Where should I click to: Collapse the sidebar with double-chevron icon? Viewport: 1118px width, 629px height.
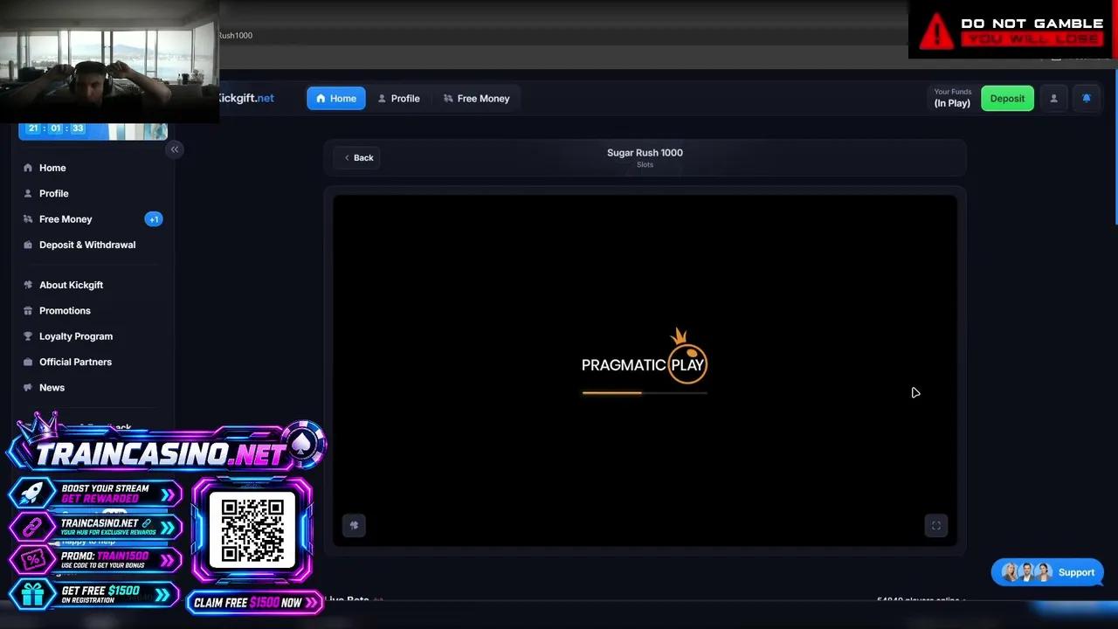coord(175,149)
